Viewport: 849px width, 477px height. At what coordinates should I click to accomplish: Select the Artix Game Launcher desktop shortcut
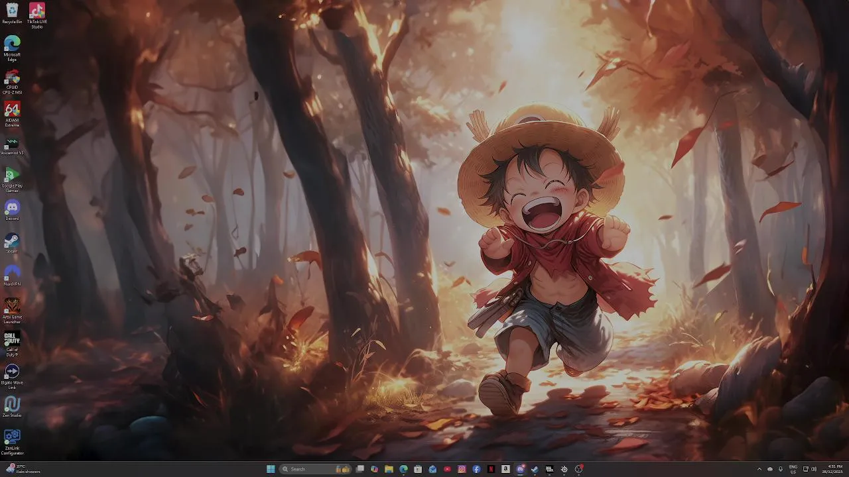coord(12,311)
